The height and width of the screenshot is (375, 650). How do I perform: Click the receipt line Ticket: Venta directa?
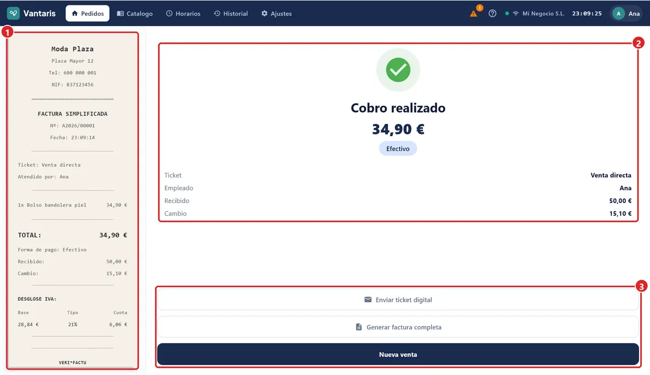[x=49, y=165]
